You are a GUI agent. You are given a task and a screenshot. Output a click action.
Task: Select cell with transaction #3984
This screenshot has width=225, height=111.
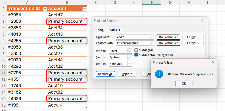point(27,15)
